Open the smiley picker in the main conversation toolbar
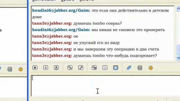This screenshot has height=101, width=180. coord(151,68)
